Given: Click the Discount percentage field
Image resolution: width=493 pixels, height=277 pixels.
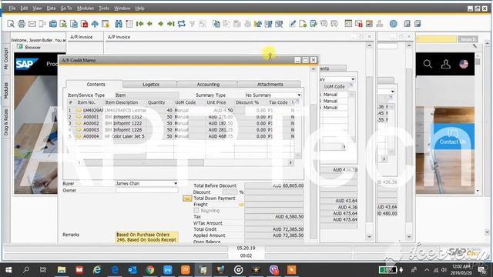Looking at the screenshot, I should point(230,192).
